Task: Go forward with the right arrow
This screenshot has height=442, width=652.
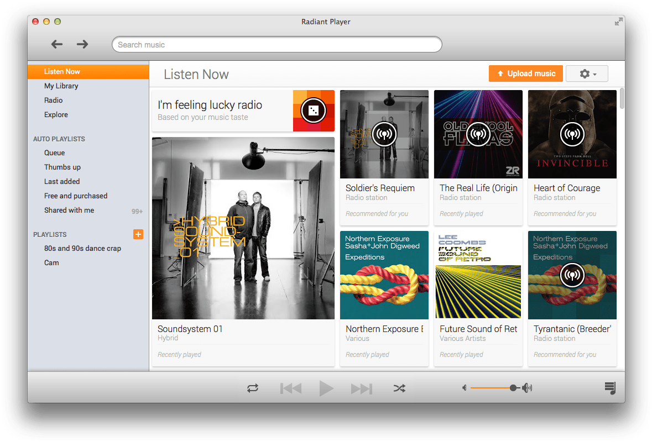Action: coord(82,44)
